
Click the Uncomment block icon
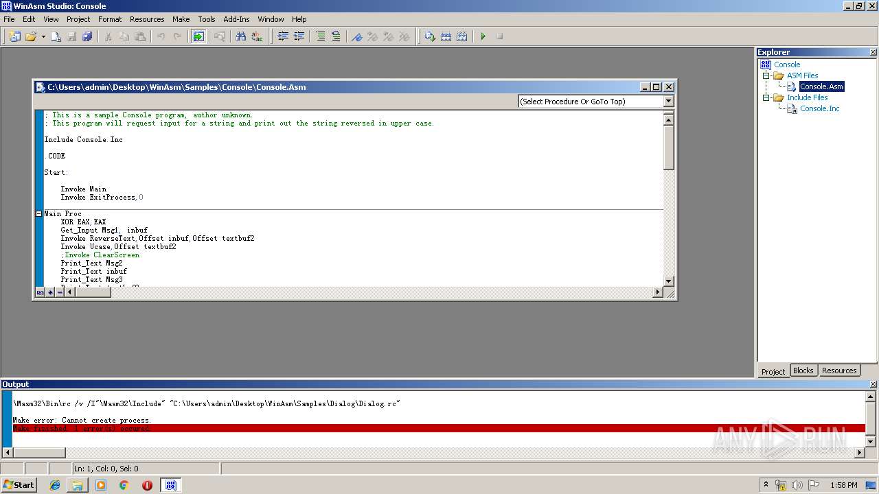point(336,36)
